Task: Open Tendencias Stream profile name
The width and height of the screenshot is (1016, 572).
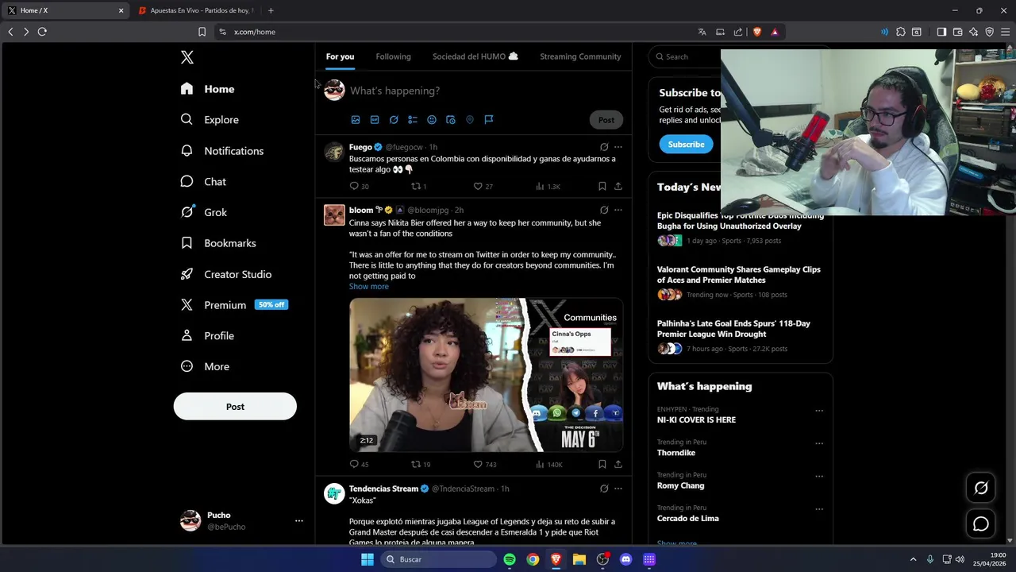Action: point(383,489)
